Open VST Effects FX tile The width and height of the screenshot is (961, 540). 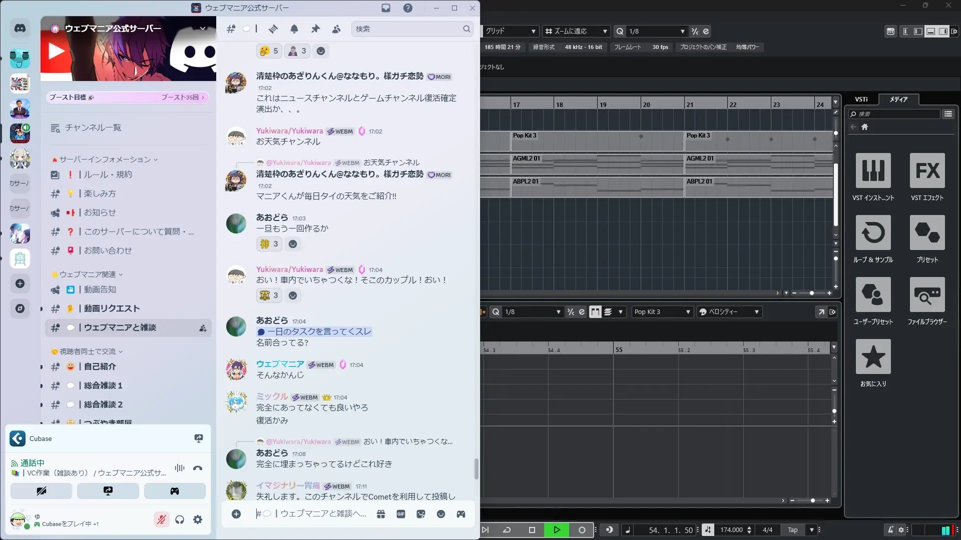click(x=927, y=171)
